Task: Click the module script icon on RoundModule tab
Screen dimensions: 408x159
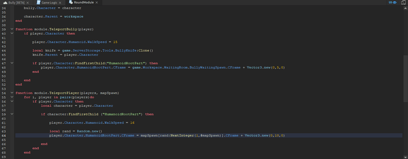Action: (x=71, y=2)
